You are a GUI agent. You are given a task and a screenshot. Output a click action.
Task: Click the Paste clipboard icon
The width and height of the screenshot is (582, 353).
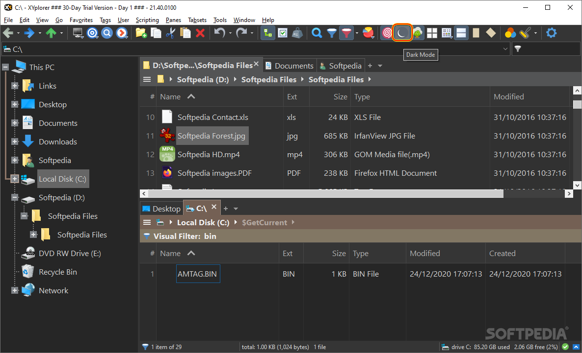[185, 33]
